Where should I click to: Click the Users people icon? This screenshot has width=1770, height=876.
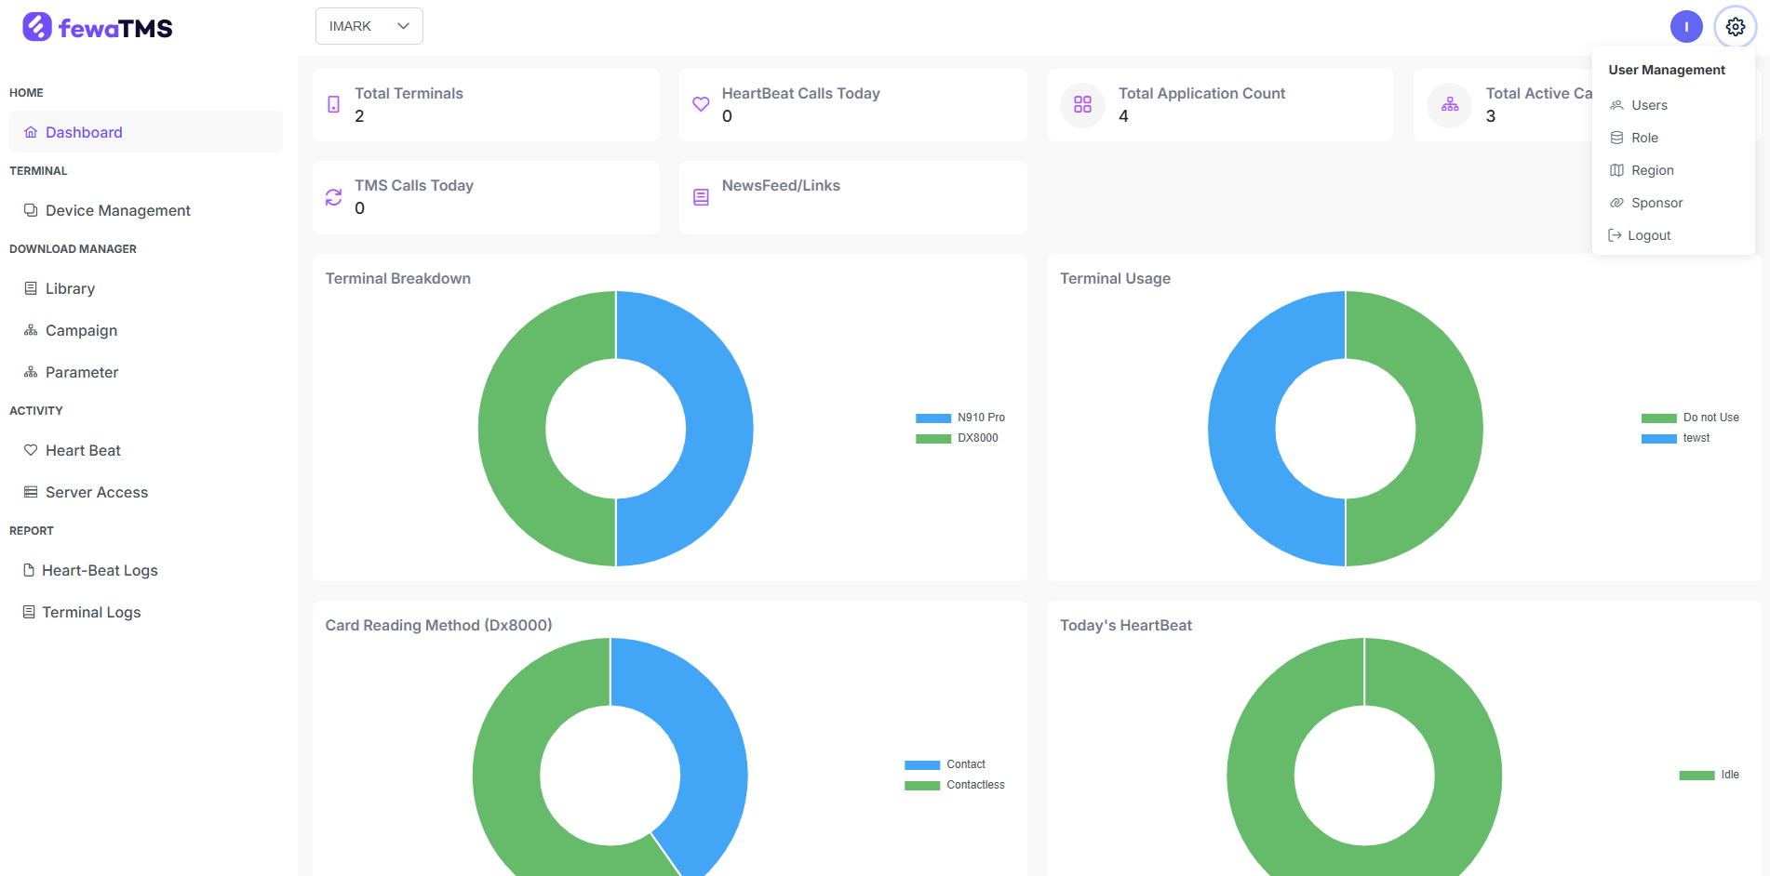1616,105
